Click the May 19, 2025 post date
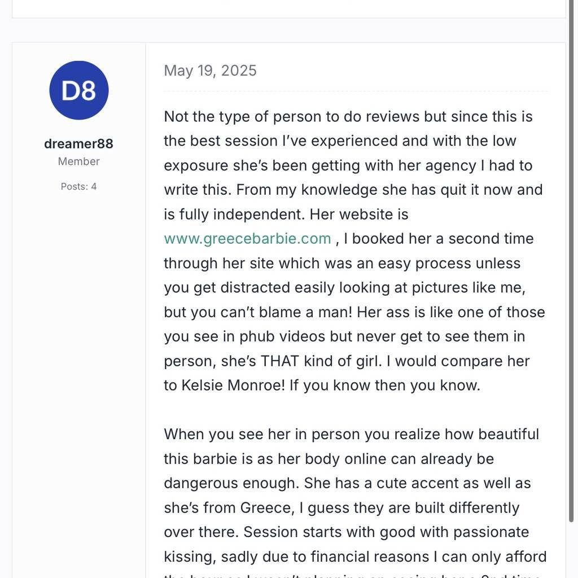Screen dimensions: 578x578 pyautogui.click(x=210, y=71)
